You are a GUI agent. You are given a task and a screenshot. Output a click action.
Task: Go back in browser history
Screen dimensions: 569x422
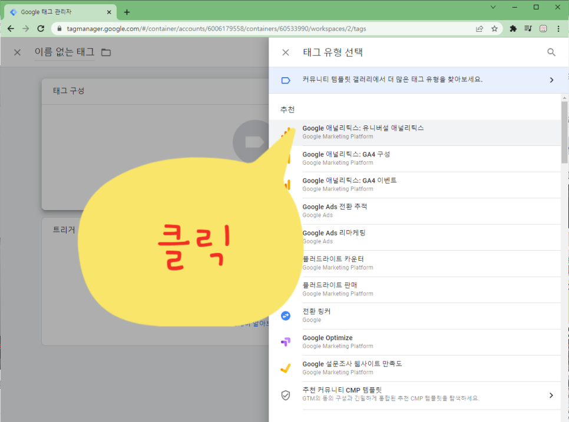(x=11, y=29)
